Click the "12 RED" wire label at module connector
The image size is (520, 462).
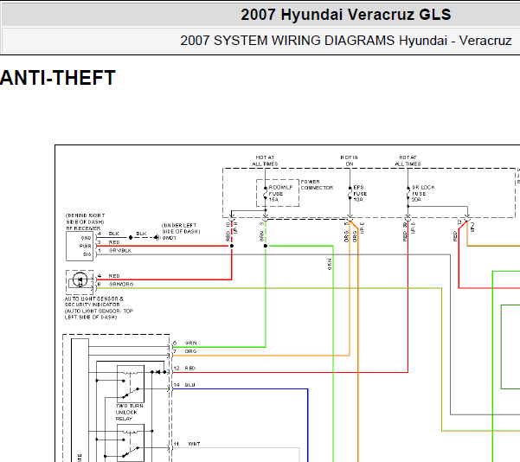point(184,369)
